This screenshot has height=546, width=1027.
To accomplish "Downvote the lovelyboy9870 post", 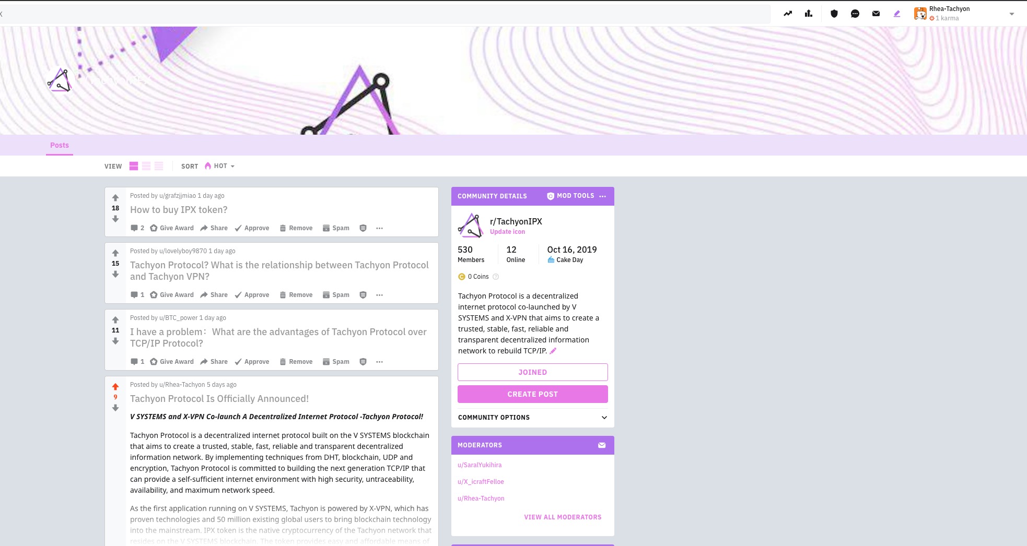I will 115,274.
